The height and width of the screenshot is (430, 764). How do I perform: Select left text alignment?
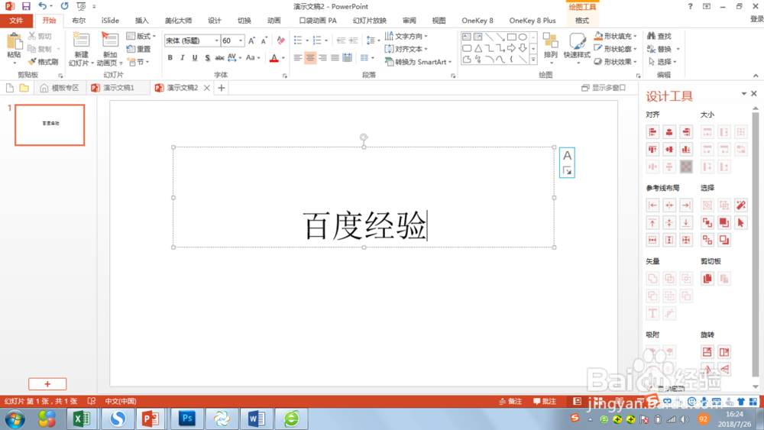298,57
